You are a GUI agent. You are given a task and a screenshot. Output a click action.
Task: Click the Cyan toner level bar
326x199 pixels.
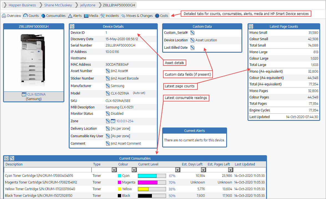point(152,176)
